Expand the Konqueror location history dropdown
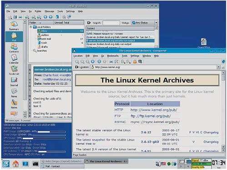The height and width of the screenshot is (170, 227). point(218,67)
